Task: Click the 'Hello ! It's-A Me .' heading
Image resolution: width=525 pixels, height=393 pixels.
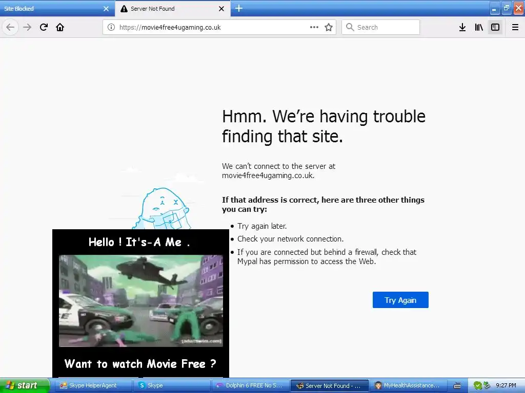Action: coord(139,242)
